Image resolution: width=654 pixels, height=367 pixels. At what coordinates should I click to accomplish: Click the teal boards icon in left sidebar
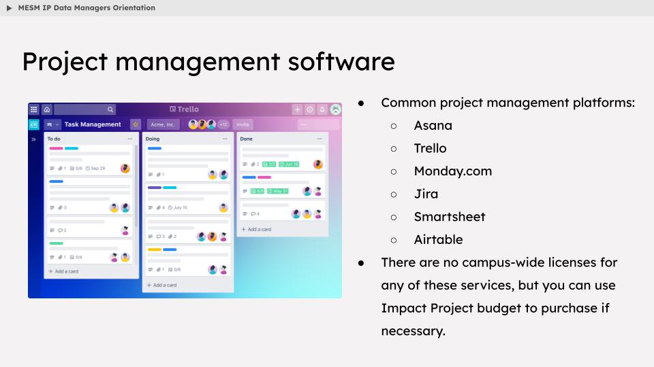click(34, 124)
